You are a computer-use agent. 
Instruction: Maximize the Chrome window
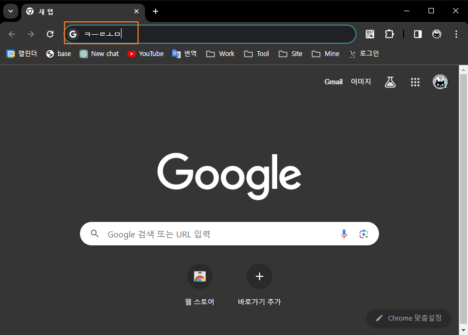pyautogui.click(x=431, y=11)
